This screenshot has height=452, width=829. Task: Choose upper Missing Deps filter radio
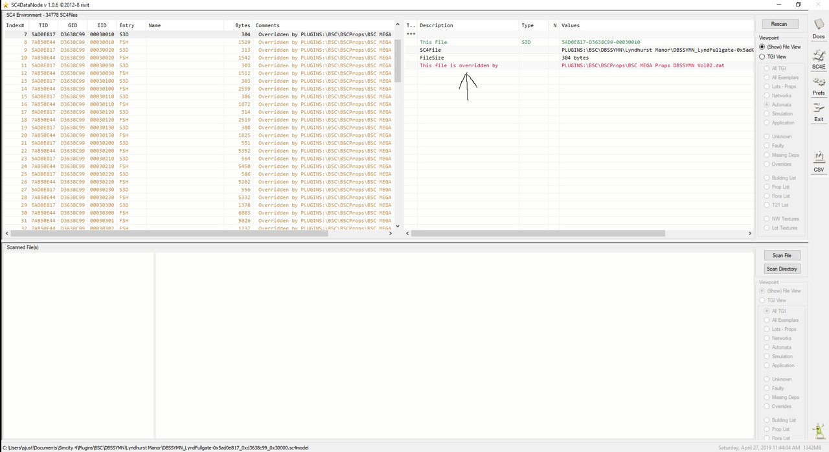(x=781, y=155)
